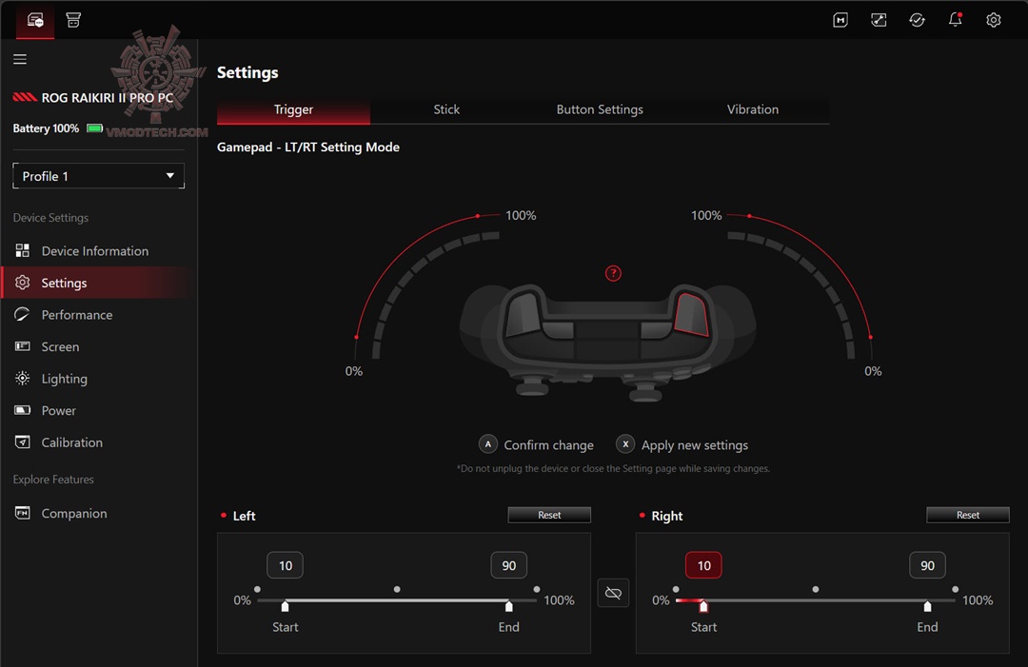The height and width of the screenshot is (667, 1028).
Task: Click the 'ROG RAIKIRI II PRO PC' device name
Action: point(108,98)
